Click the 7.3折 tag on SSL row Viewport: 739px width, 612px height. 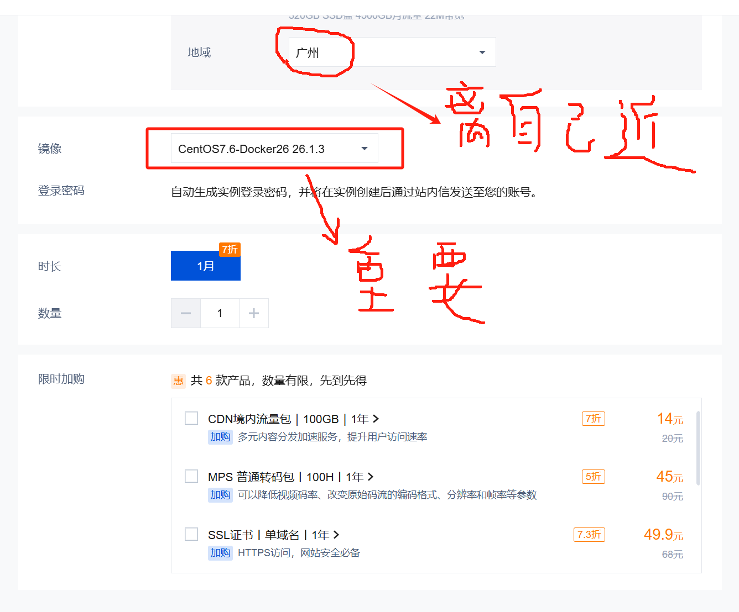[x=589, y=535]
